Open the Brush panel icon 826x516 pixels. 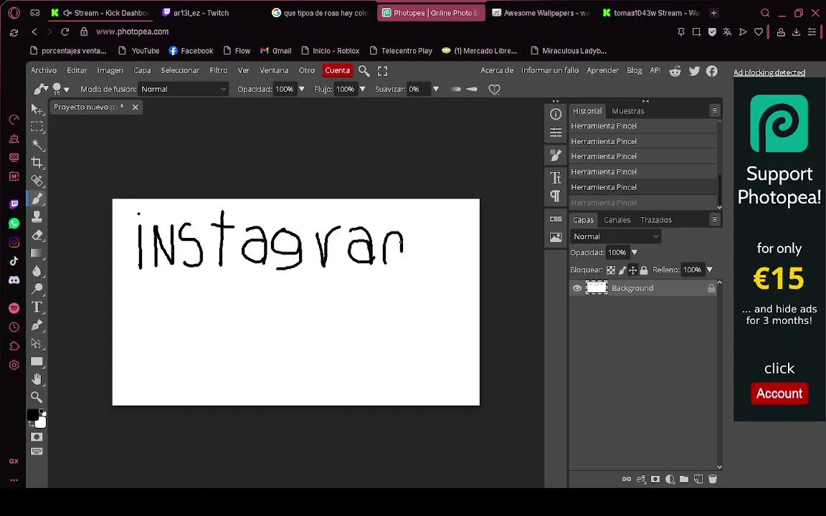click(x=555, y=156)
